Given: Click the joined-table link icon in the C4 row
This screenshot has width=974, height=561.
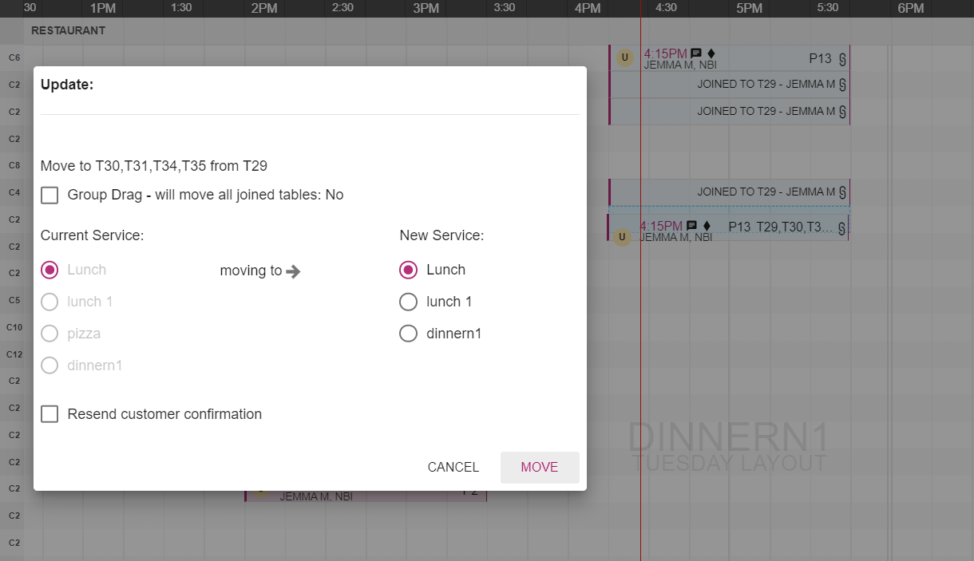Looking at the screenshot, I should (842, 192).
